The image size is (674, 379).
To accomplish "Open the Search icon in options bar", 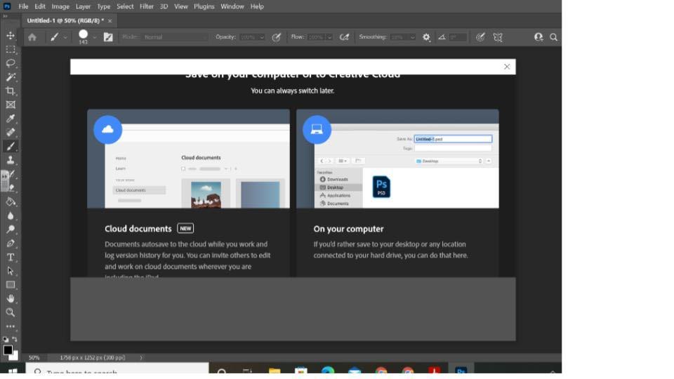I will (x=554, y=37).
